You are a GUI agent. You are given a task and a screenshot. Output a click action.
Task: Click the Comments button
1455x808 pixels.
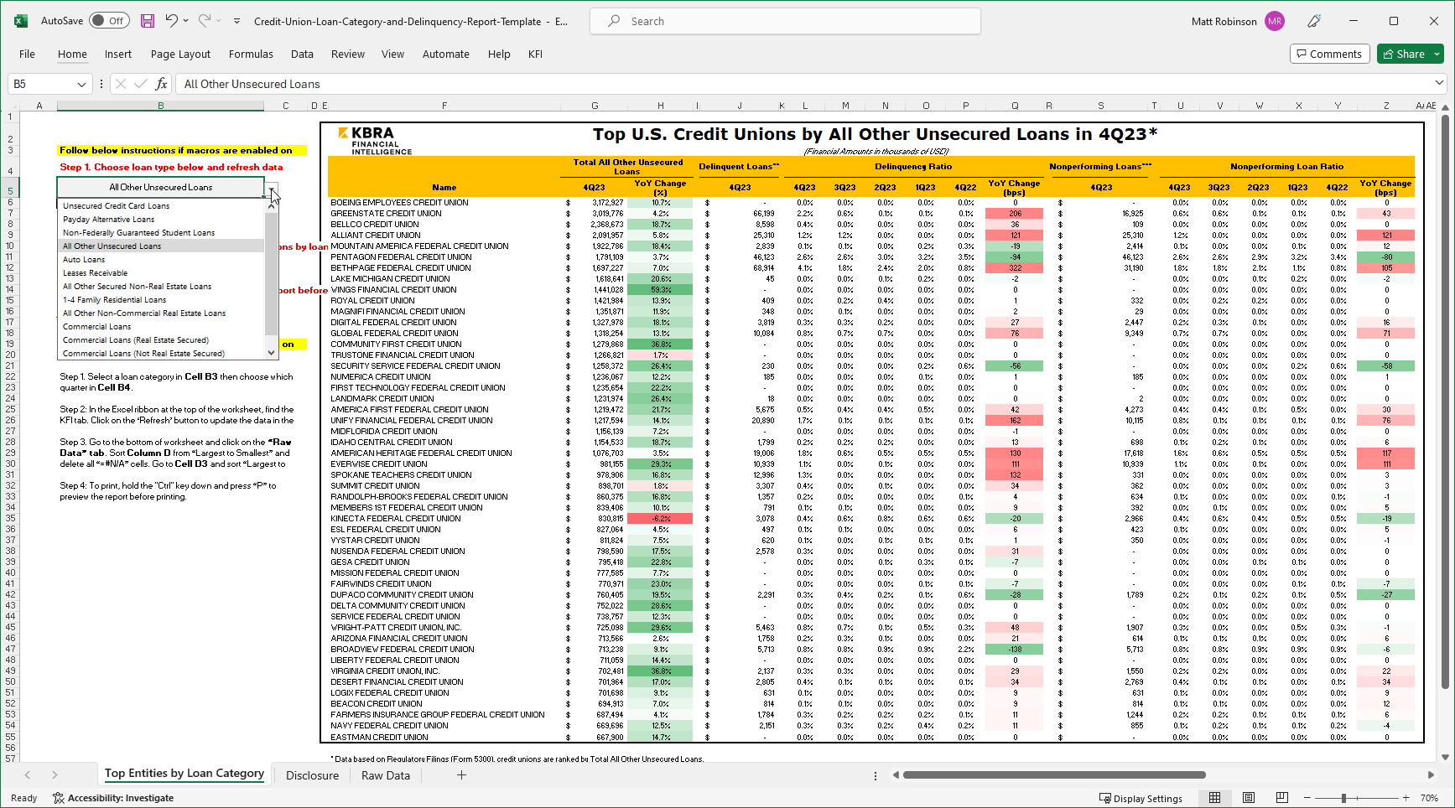coord(1329,53)
